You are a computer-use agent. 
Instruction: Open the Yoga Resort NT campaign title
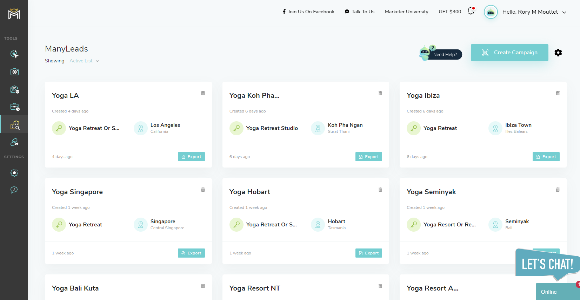[255, 288]
